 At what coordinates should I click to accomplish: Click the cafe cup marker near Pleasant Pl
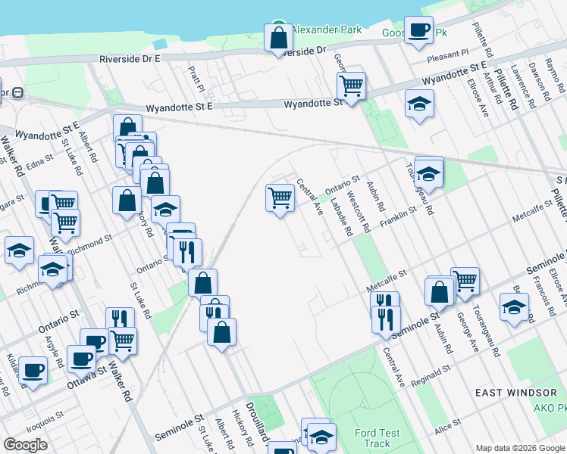pos(418,31)
